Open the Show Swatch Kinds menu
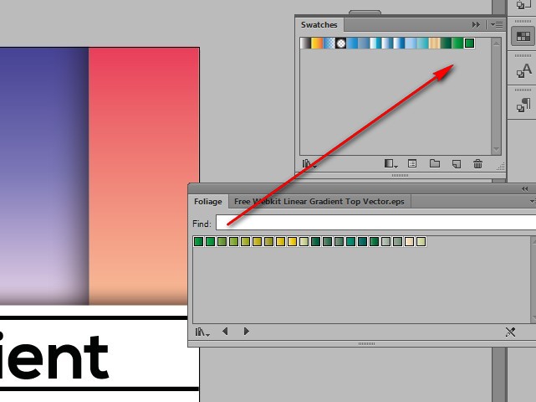Screen dimensions: 536x402 click(391, 164)
